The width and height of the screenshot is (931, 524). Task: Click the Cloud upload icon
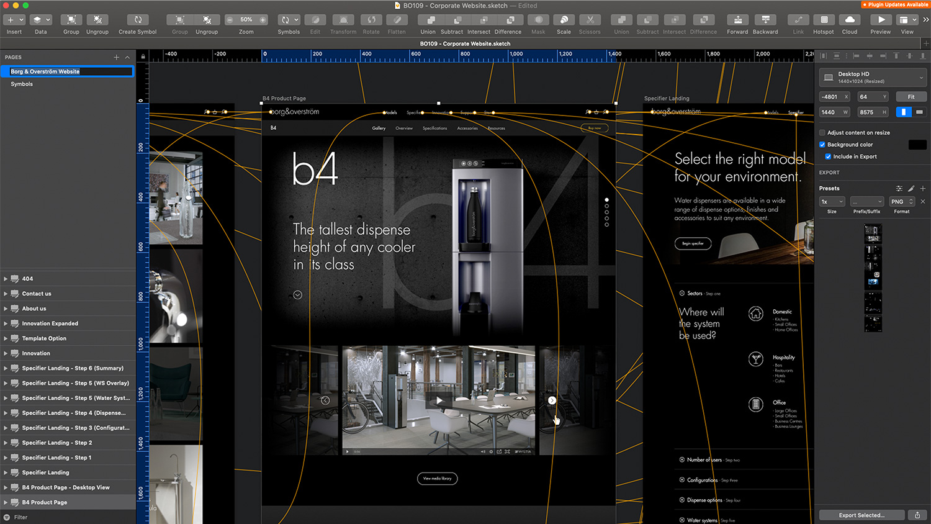(850, 20)
